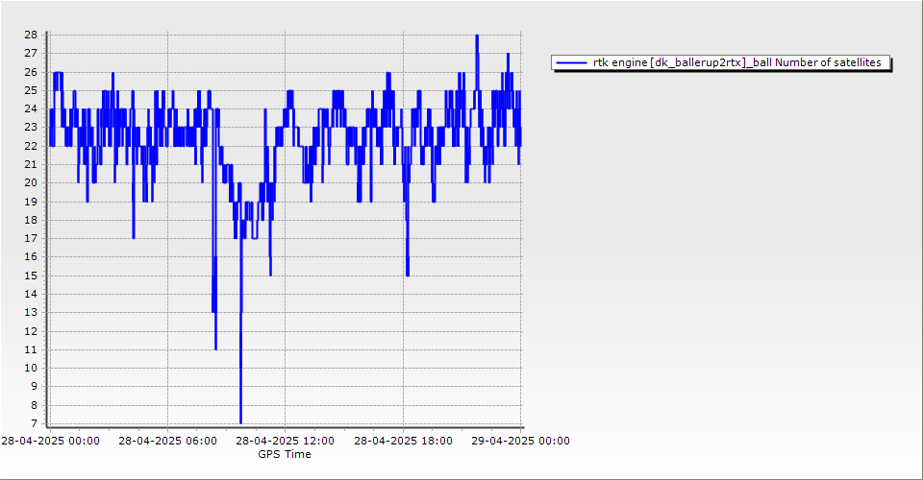Screen dimensions: 923x480
Task: Click y-axis value 28
Action: point(31,35)
